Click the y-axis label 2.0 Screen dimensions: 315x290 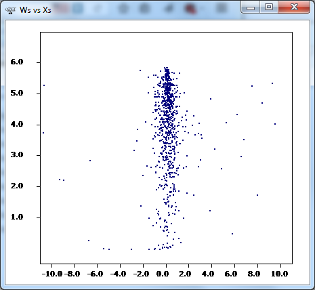click(x=17, y=186)
